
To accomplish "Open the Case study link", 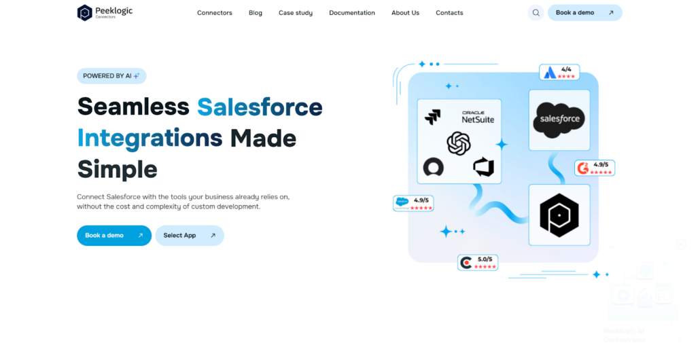I will pyautogui.click(x=296, y=13).
